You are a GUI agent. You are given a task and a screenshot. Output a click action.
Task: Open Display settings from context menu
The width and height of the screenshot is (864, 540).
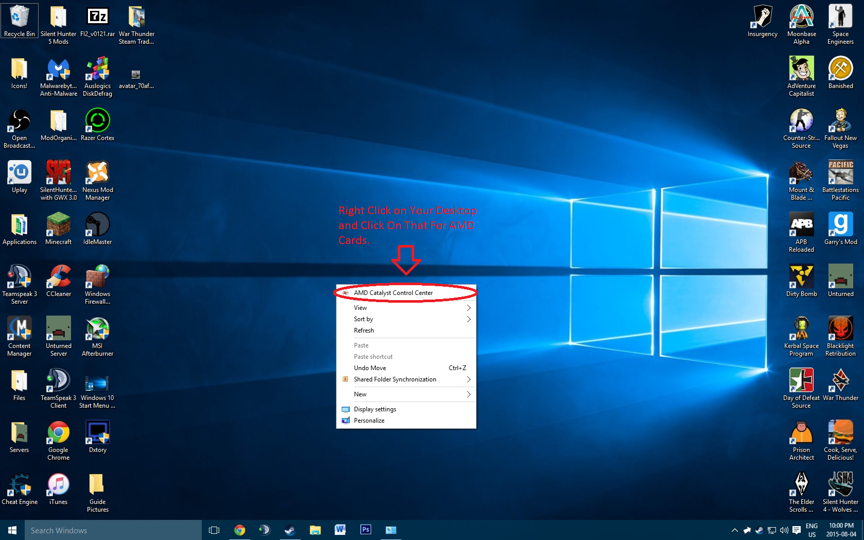coord(406,409)
